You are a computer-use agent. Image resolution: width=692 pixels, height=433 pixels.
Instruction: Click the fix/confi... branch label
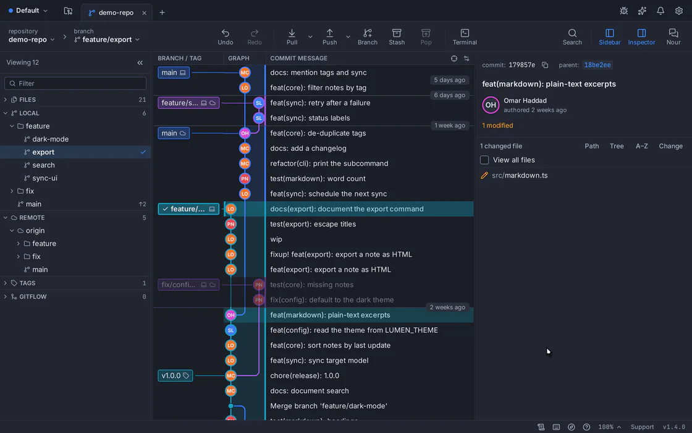pos(188,285)
